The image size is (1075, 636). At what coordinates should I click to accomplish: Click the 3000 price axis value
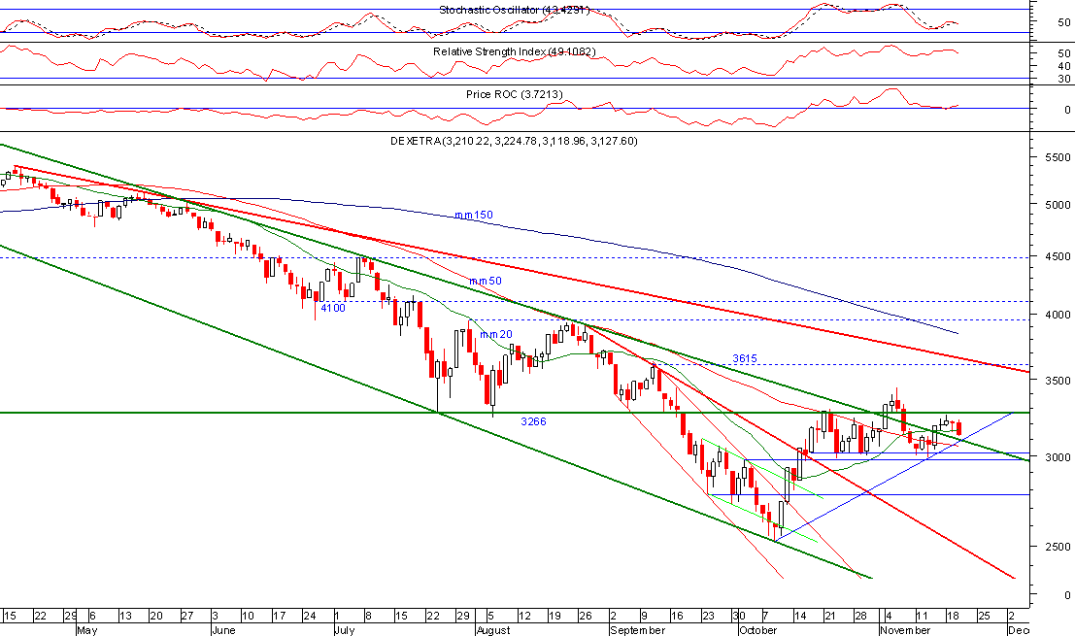(1058, 457)
